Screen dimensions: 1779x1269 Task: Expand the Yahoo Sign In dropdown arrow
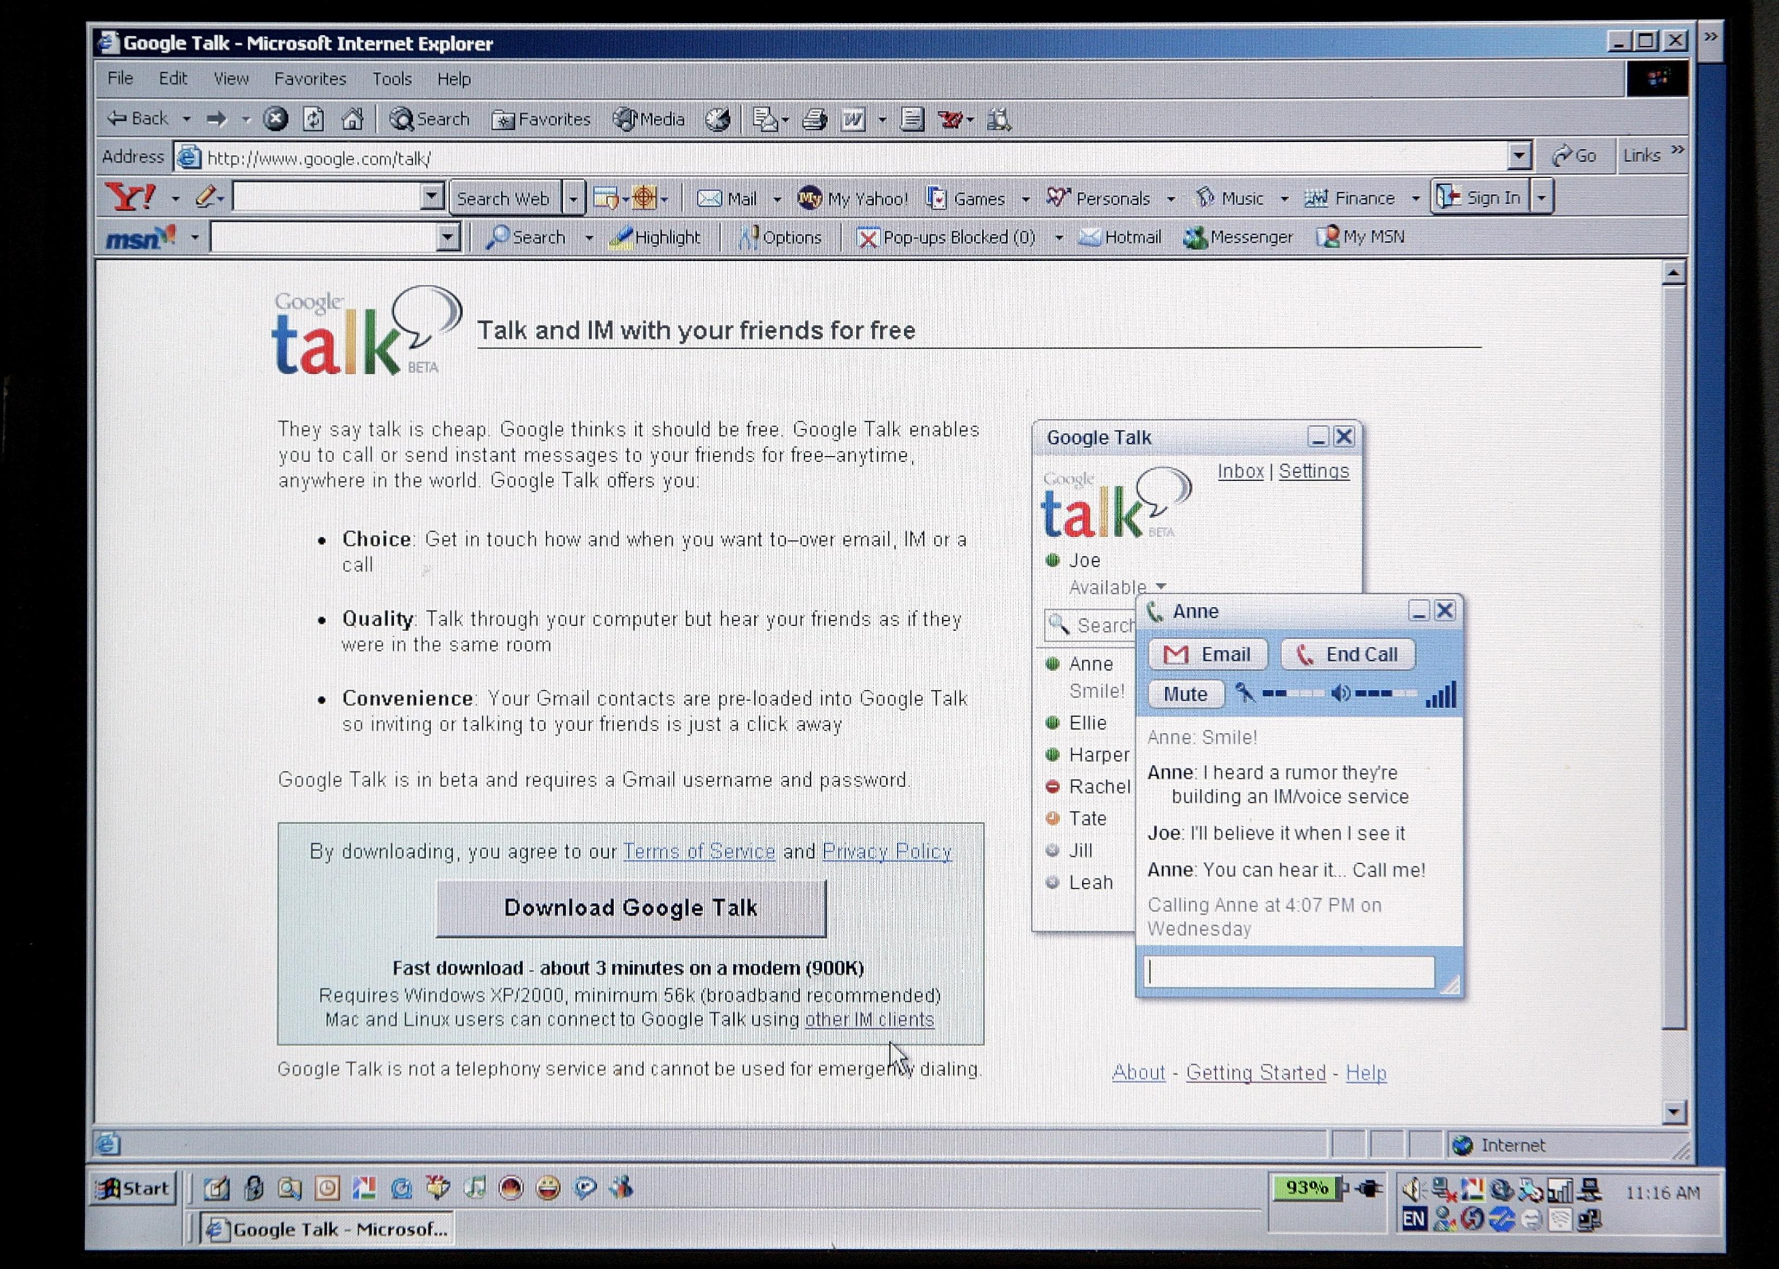pos(1542,197)
